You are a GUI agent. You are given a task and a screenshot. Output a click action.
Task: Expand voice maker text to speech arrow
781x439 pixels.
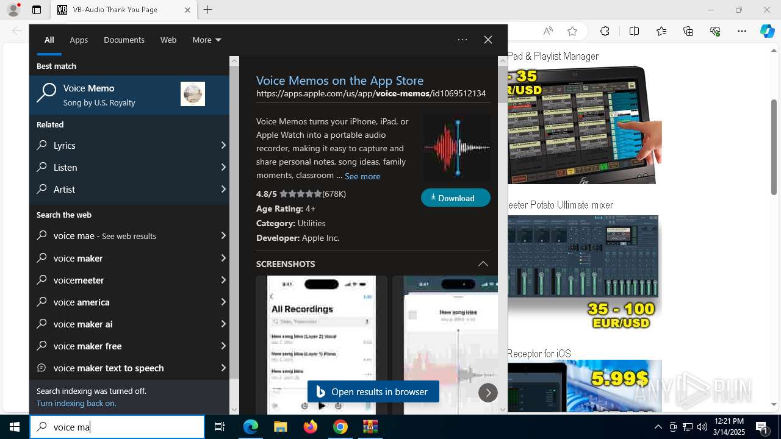[223, 368]
